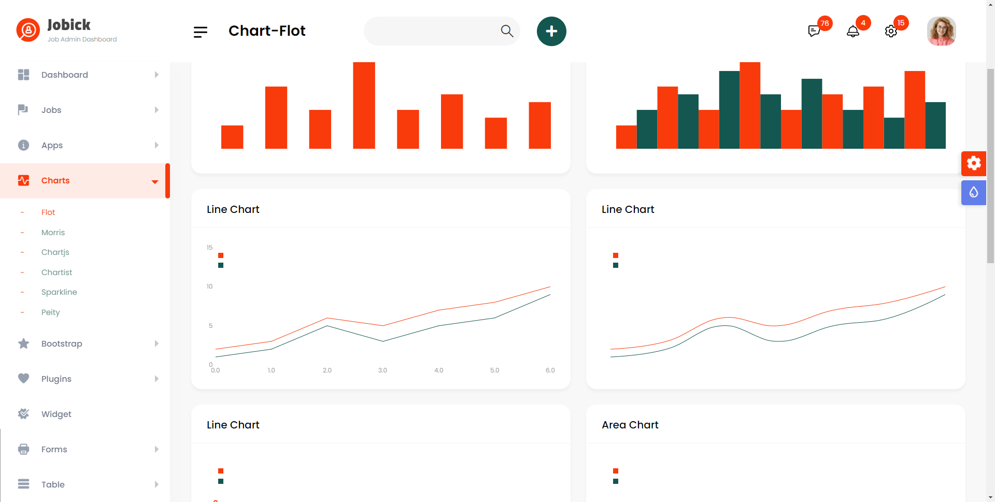The height and width of the screenshot is (502, 995).
Task: Collapse the Charts menu arrow
Action: pos(154,182)
